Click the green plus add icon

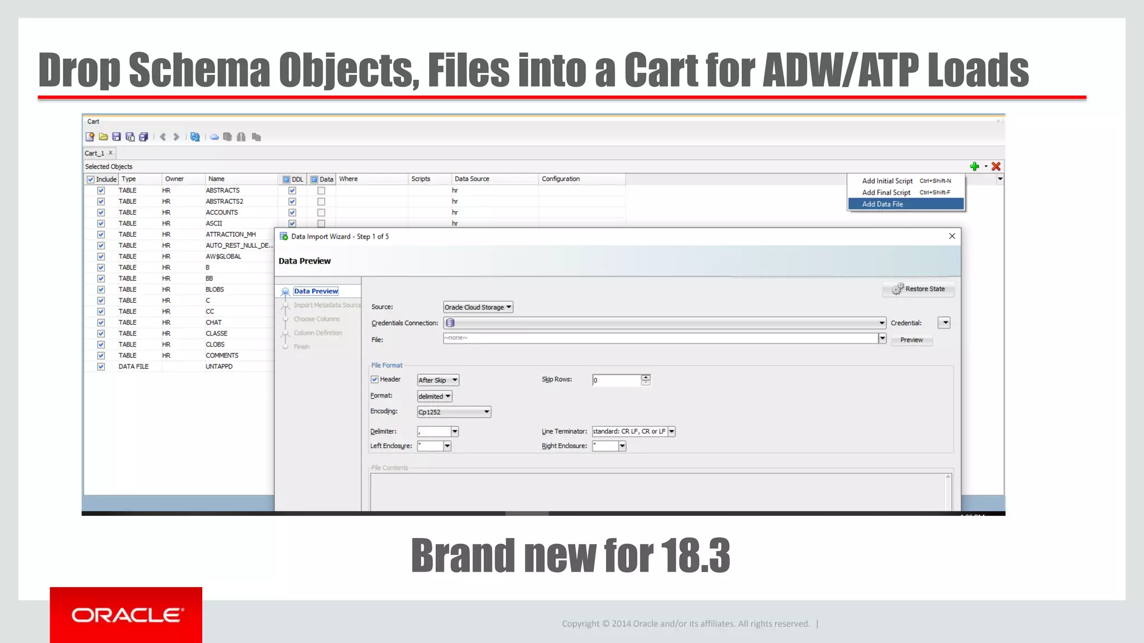pyautogui.click(x=975, y=166)
